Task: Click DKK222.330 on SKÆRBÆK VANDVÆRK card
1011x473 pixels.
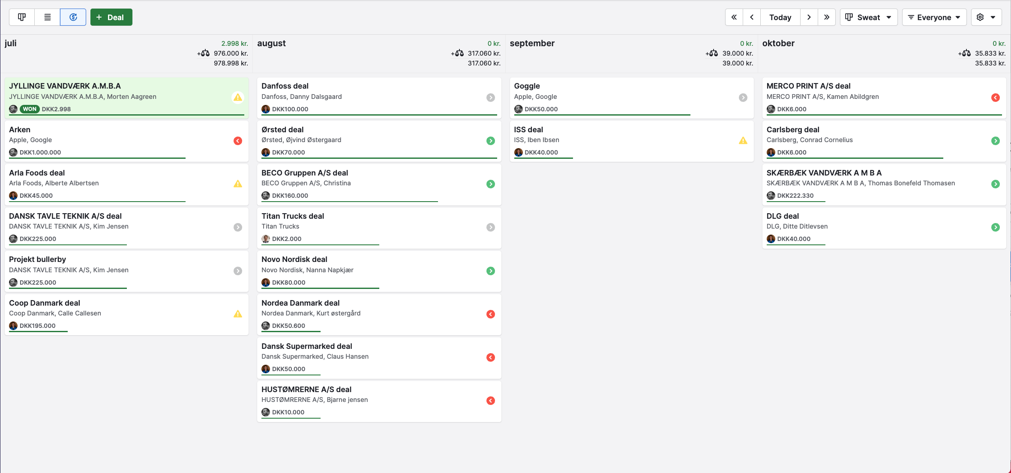Action: click(x=795, y=196)
